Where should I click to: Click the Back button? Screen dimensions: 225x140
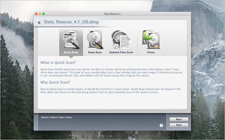[179, 119]
